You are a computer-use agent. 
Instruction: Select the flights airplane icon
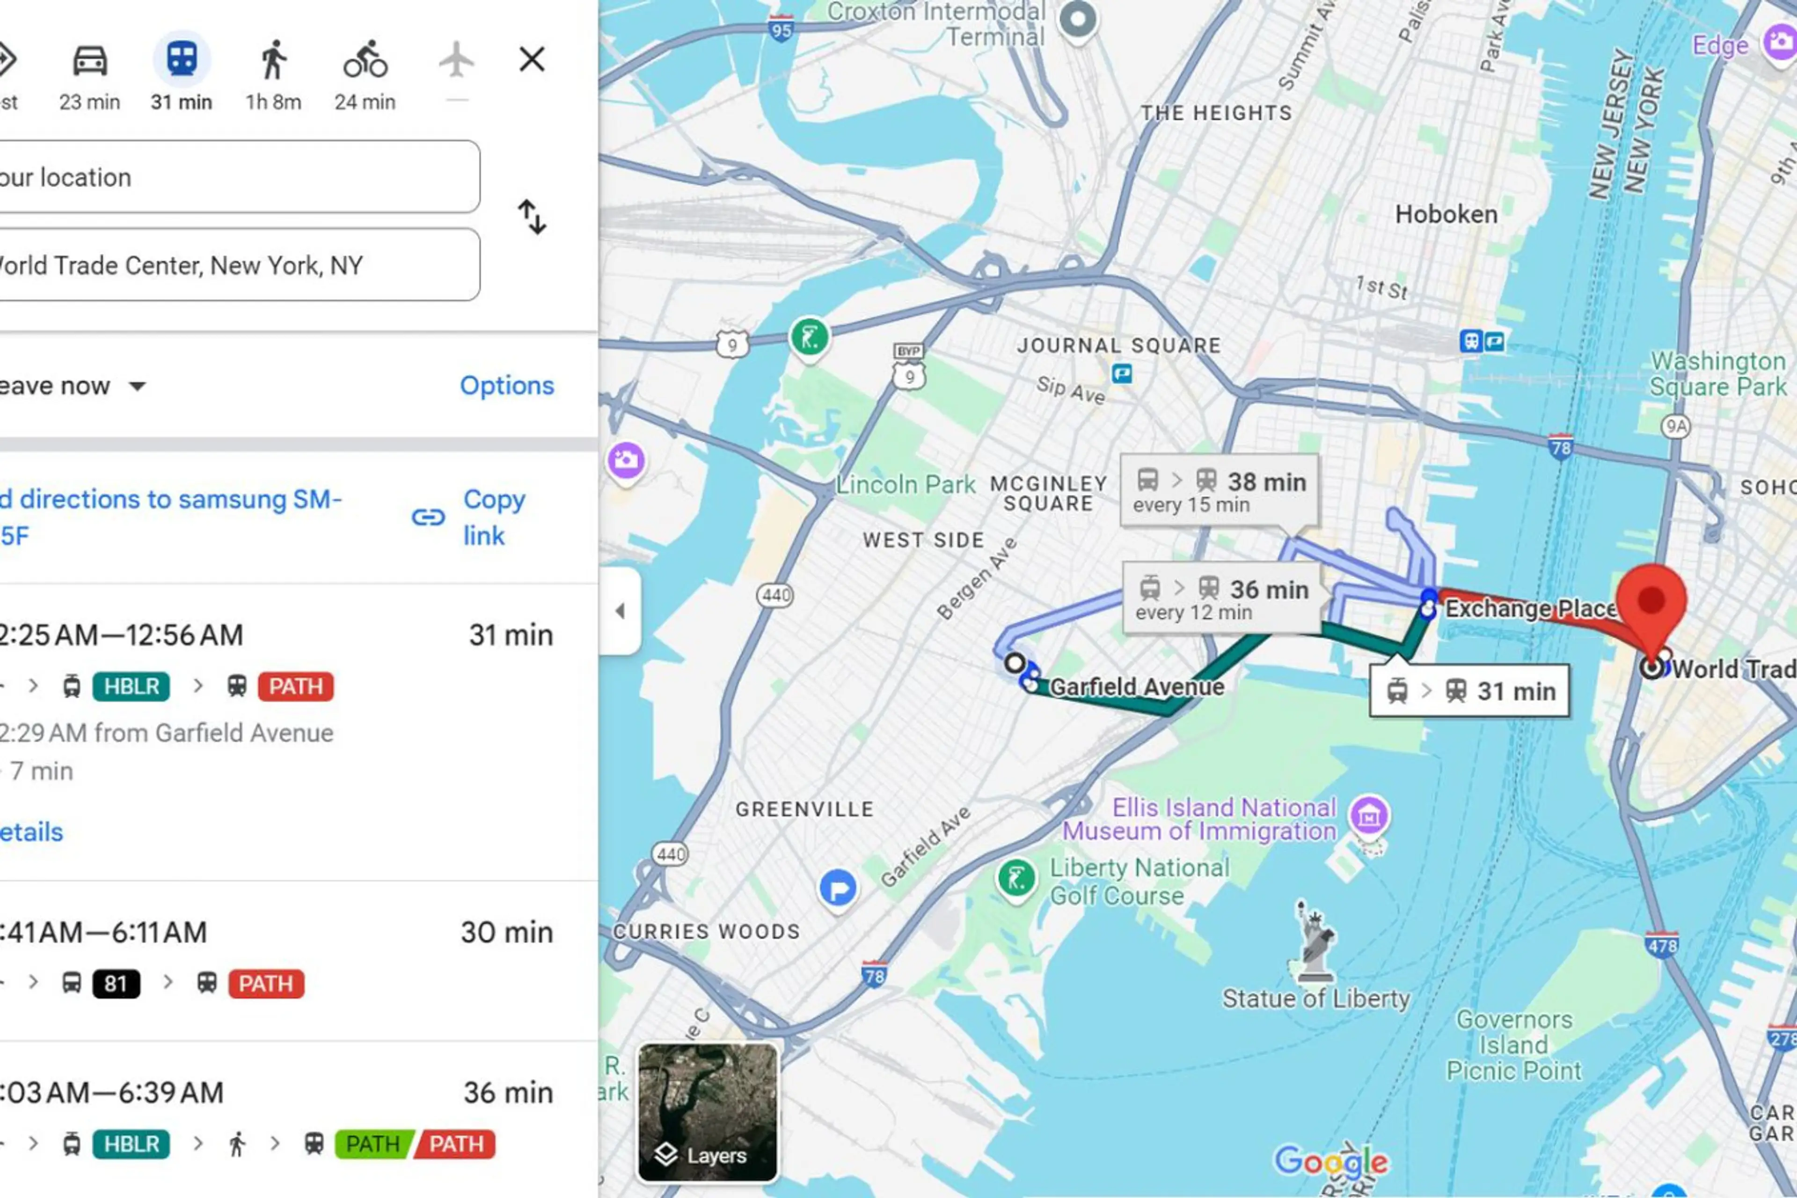(x=457, y=59)
